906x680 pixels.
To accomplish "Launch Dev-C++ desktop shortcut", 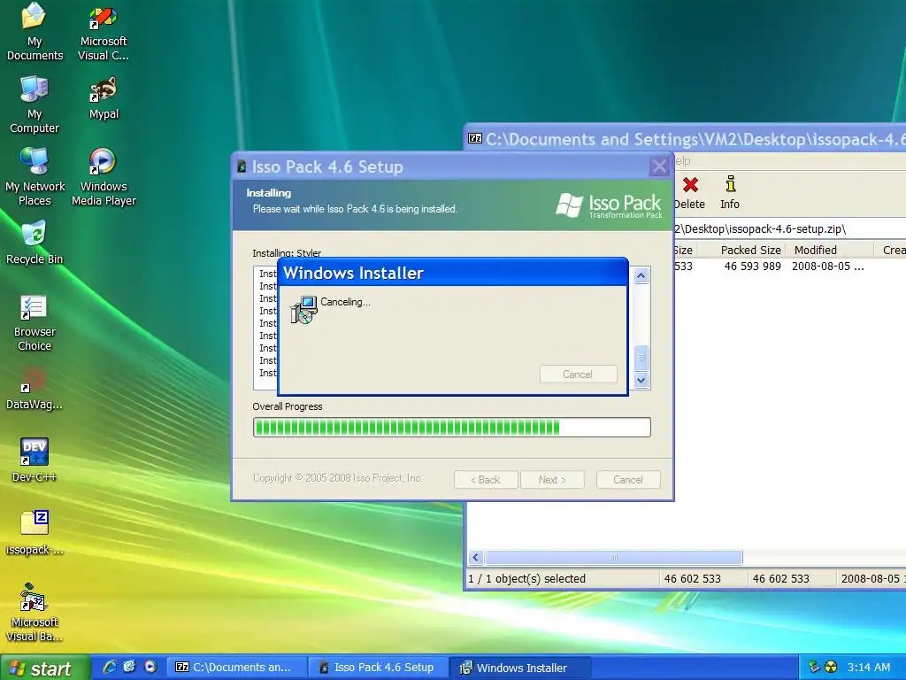I will (35, 460).
